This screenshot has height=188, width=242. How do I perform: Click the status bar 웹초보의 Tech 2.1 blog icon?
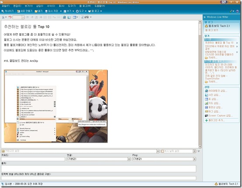[216, 184]
